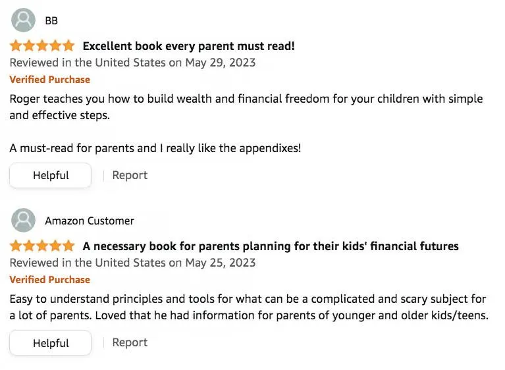Click the May 29, 2023 review date line
Viewport: 505px width, 370px height.
coord(132,63)
